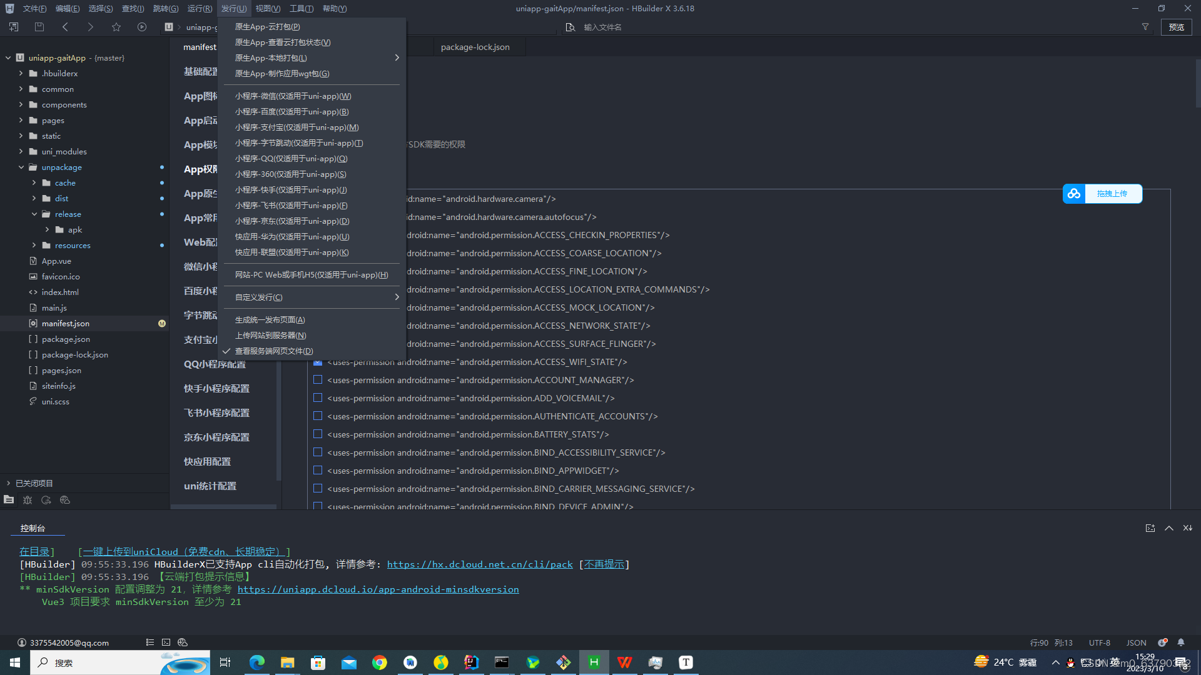
Task: Click the new file toolbar icon
Action: [14, 27]
